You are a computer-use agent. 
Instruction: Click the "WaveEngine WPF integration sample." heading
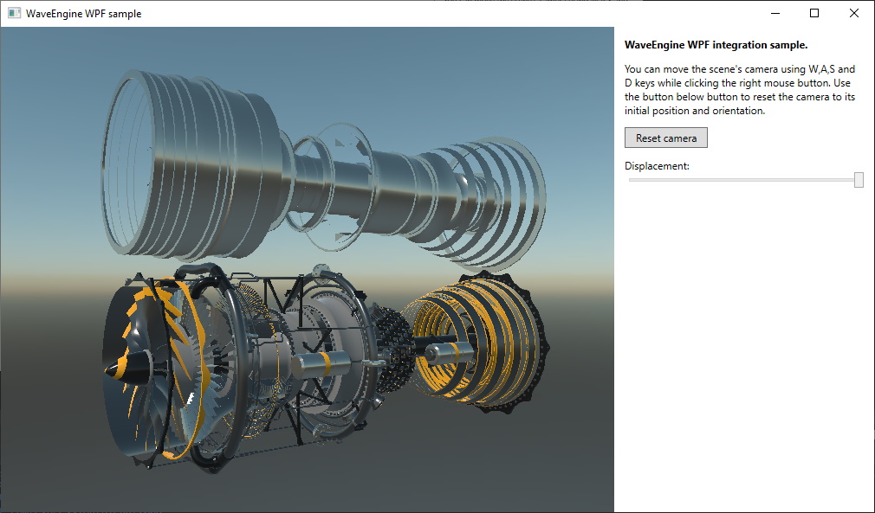(716, 45)
